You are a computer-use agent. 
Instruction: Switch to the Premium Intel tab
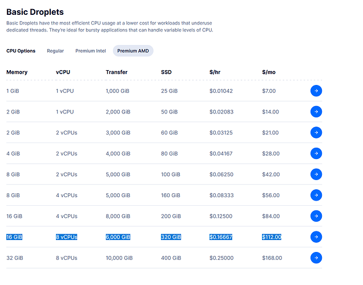point(91,51)
